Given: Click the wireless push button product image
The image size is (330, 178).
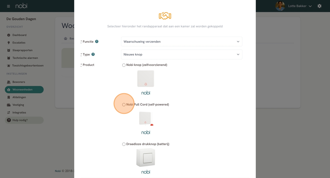Looking at the screenshot, I should tap(146, 158).
